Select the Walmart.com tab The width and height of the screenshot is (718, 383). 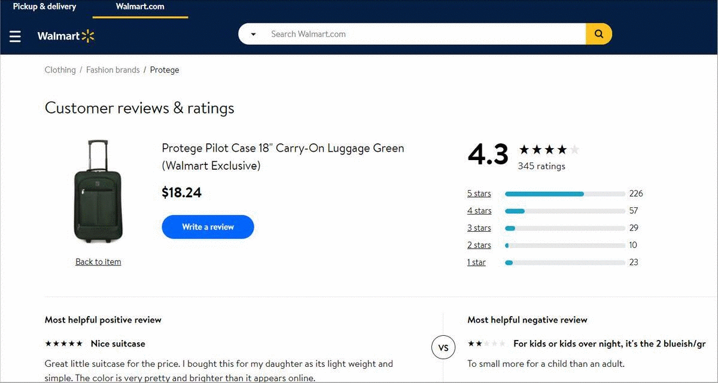pyautogui.click(x=140, y=8)
